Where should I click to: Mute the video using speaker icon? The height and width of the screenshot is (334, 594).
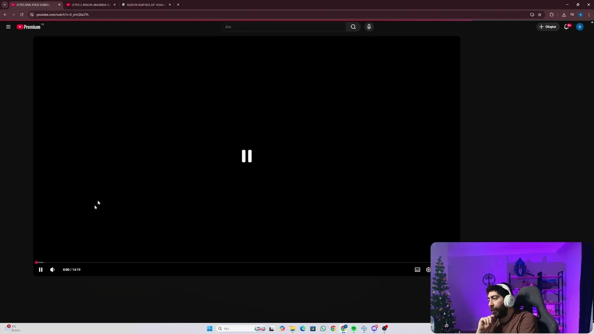(52, 270)
